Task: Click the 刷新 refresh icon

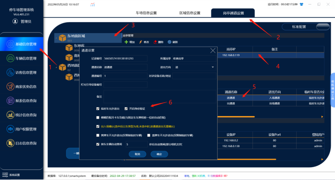Action: [x=170, y=42]
